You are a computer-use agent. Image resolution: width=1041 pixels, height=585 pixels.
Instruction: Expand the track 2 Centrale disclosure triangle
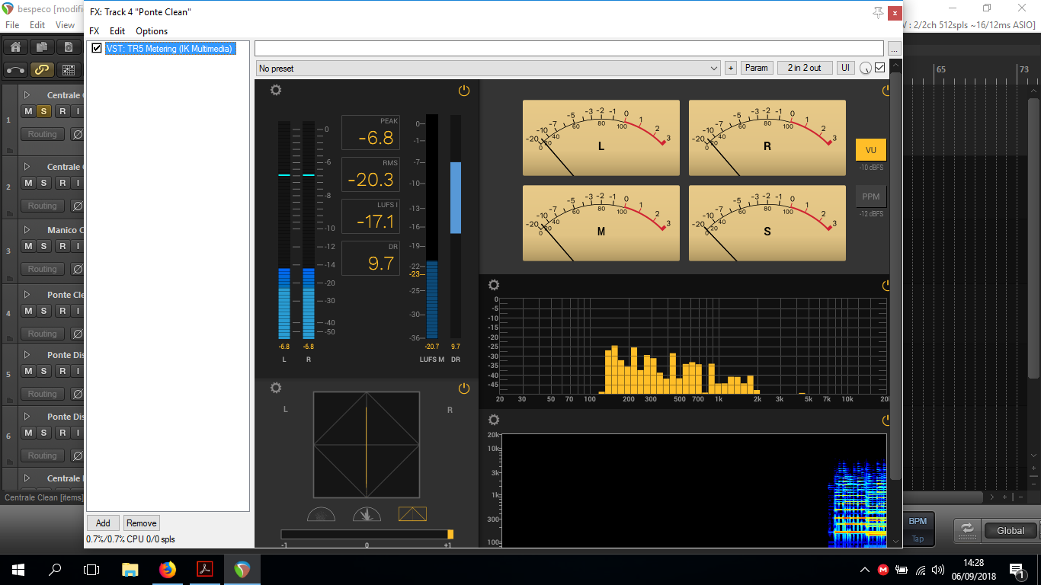pyautogui.click(x=27, y=167)
